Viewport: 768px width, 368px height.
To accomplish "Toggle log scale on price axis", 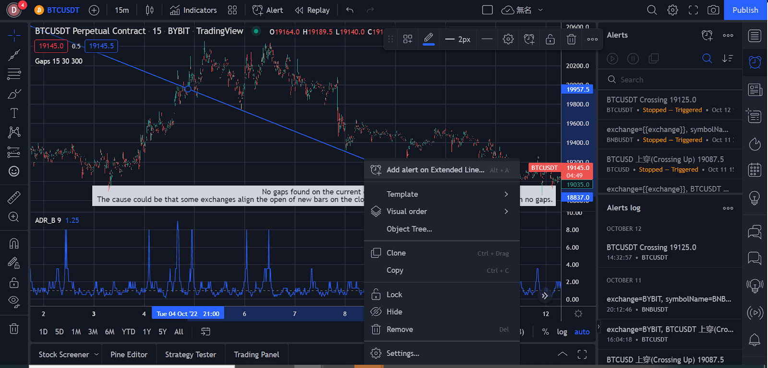I will (562, 331).
